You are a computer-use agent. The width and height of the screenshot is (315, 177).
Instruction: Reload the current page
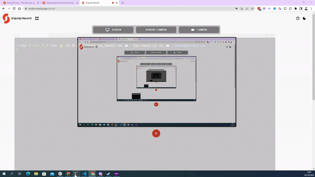[x=14, y=9]
